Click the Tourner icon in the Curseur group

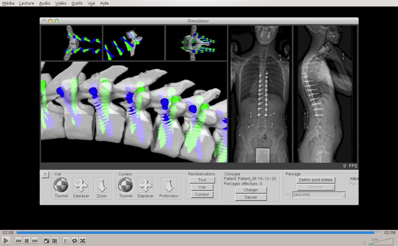coord(126,185)
